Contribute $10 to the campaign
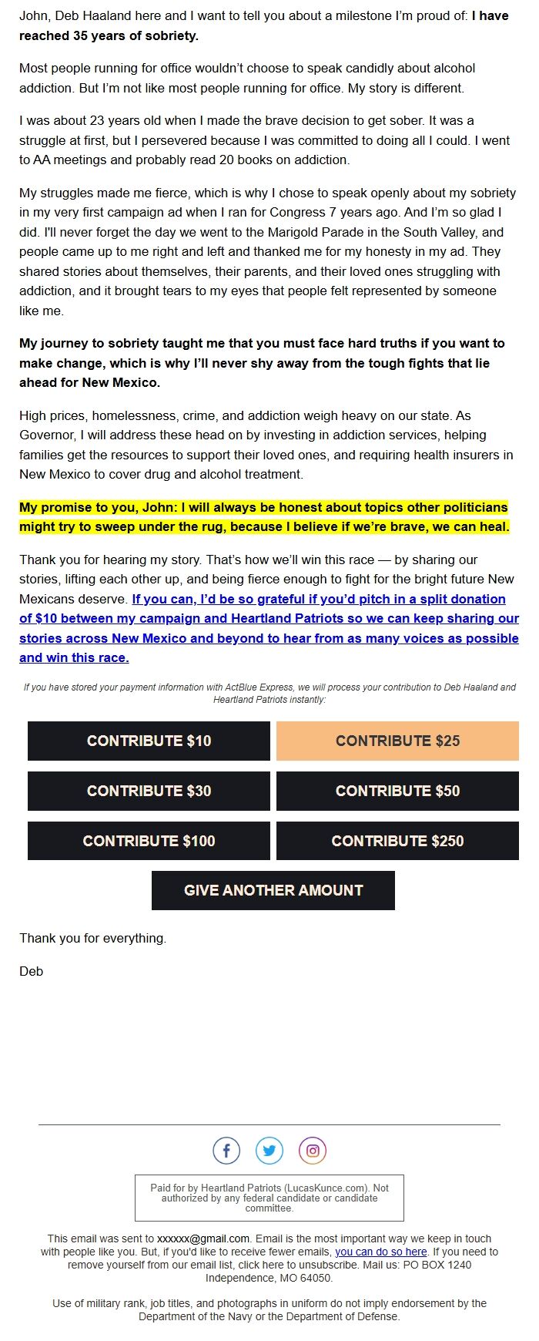Viewport: 539px width, 1341px height. (x=149, y=741)
